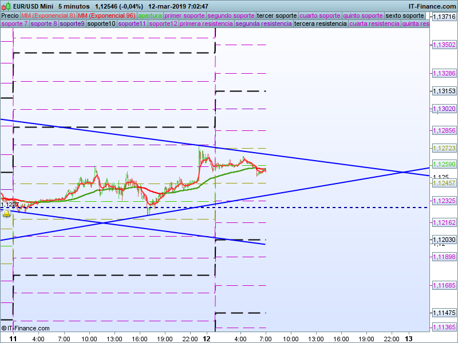The image size is (458, 343).
Task: Choose the tercer soporte label
Action: tap(277, 15)
